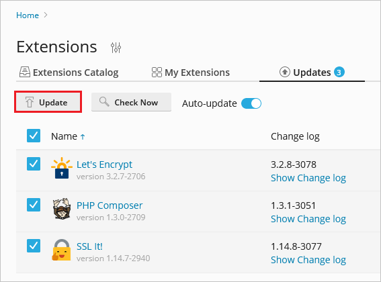Click the PHP Composer conductor icon
Viewport: 381px width, 282px height.
(x=62, y=209)
